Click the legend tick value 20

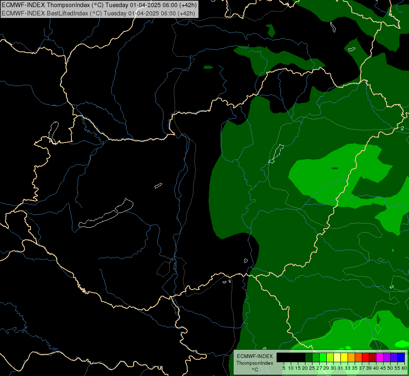[305, 368]
